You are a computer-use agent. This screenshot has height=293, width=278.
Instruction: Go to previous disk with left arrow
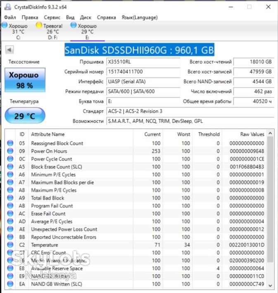(10, 50)
